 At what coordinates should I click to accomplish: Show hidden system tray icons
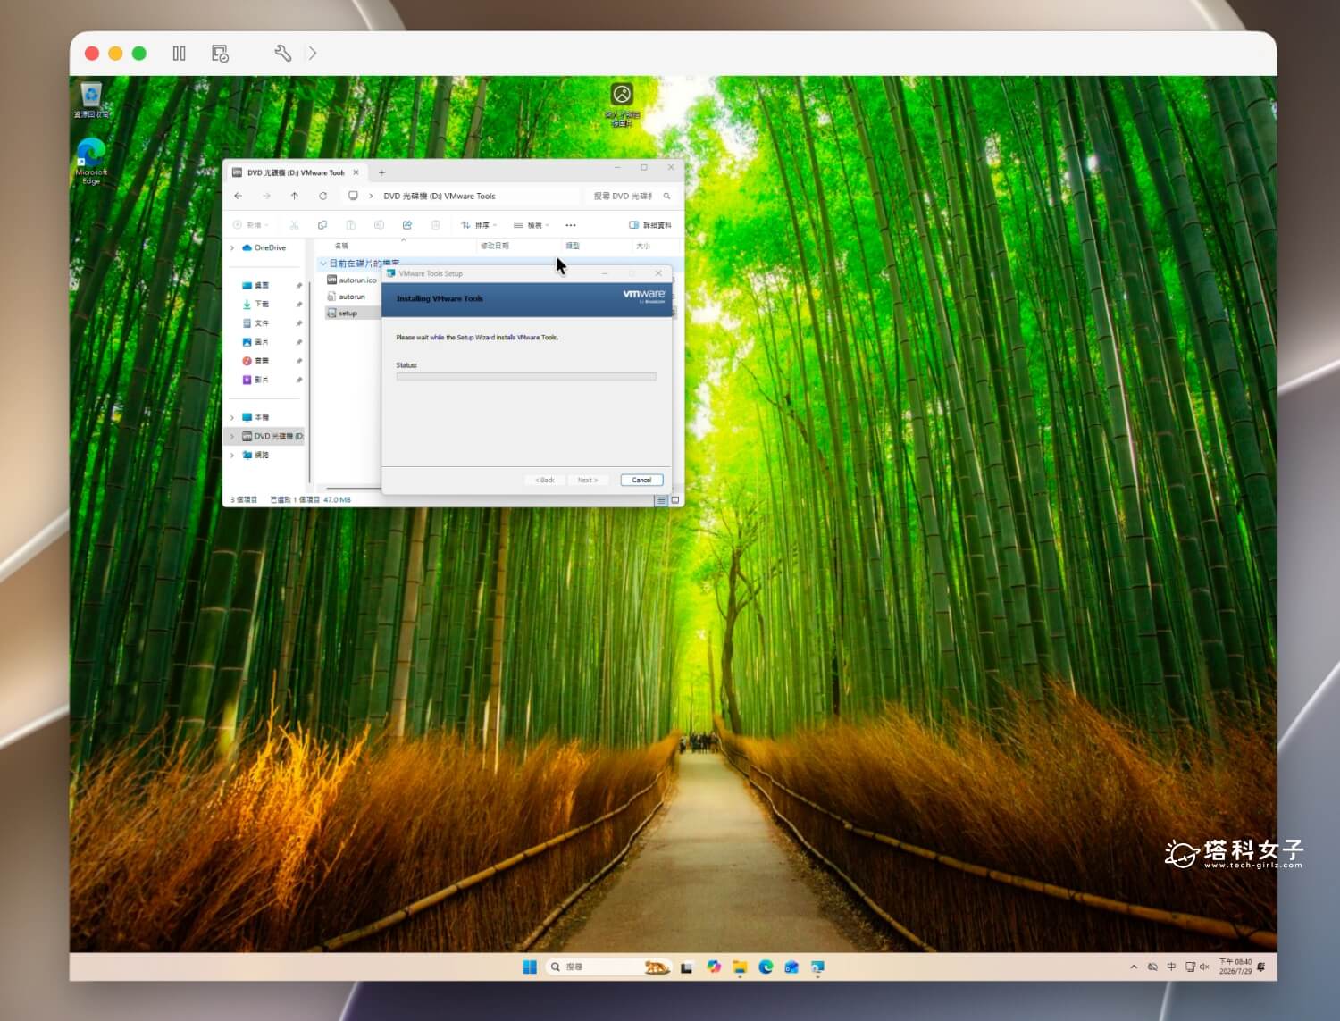tap(1134, 967)
